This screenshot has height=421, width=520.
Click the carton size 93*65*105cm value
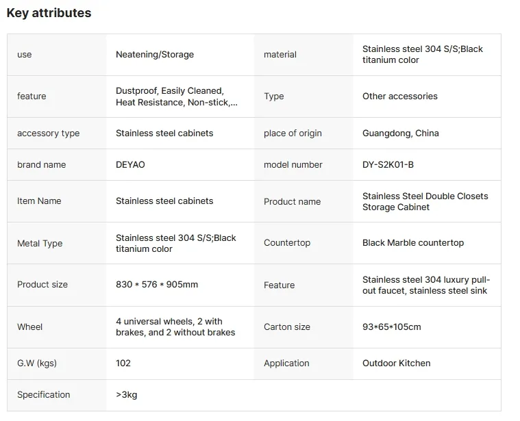[x=391, y=327]
